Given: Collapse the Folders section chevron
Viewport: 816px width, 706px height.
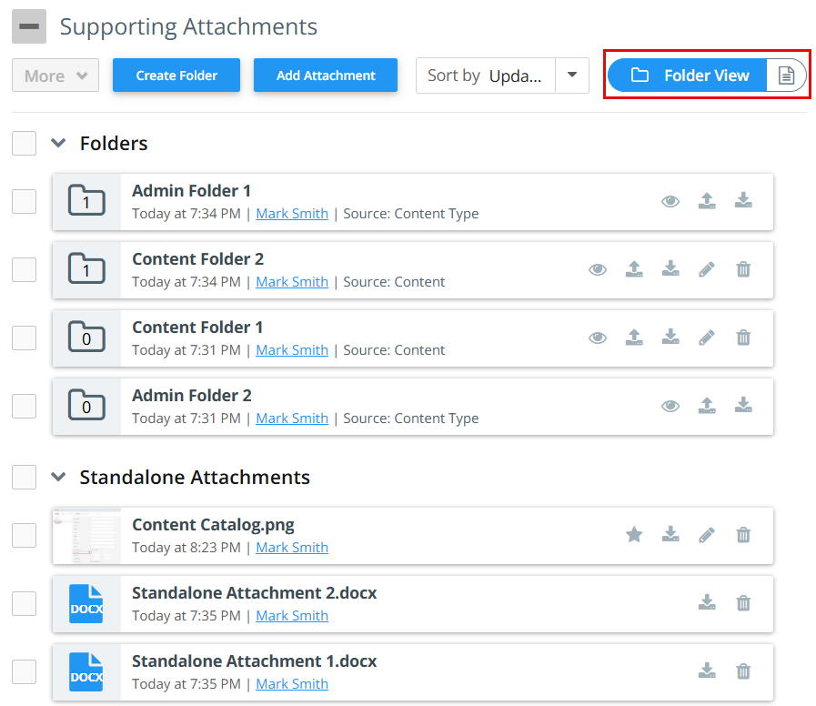Looking at the screenshot, I should pos(58,144).
